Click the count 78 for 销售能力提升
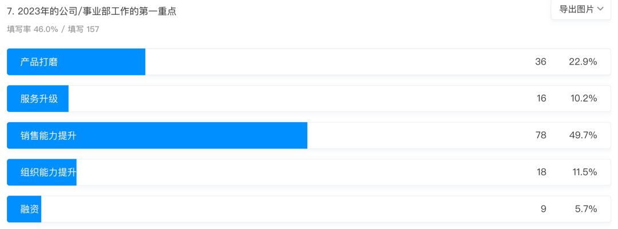The width and height of the screenshot is (618, 229). pos(541,135)
